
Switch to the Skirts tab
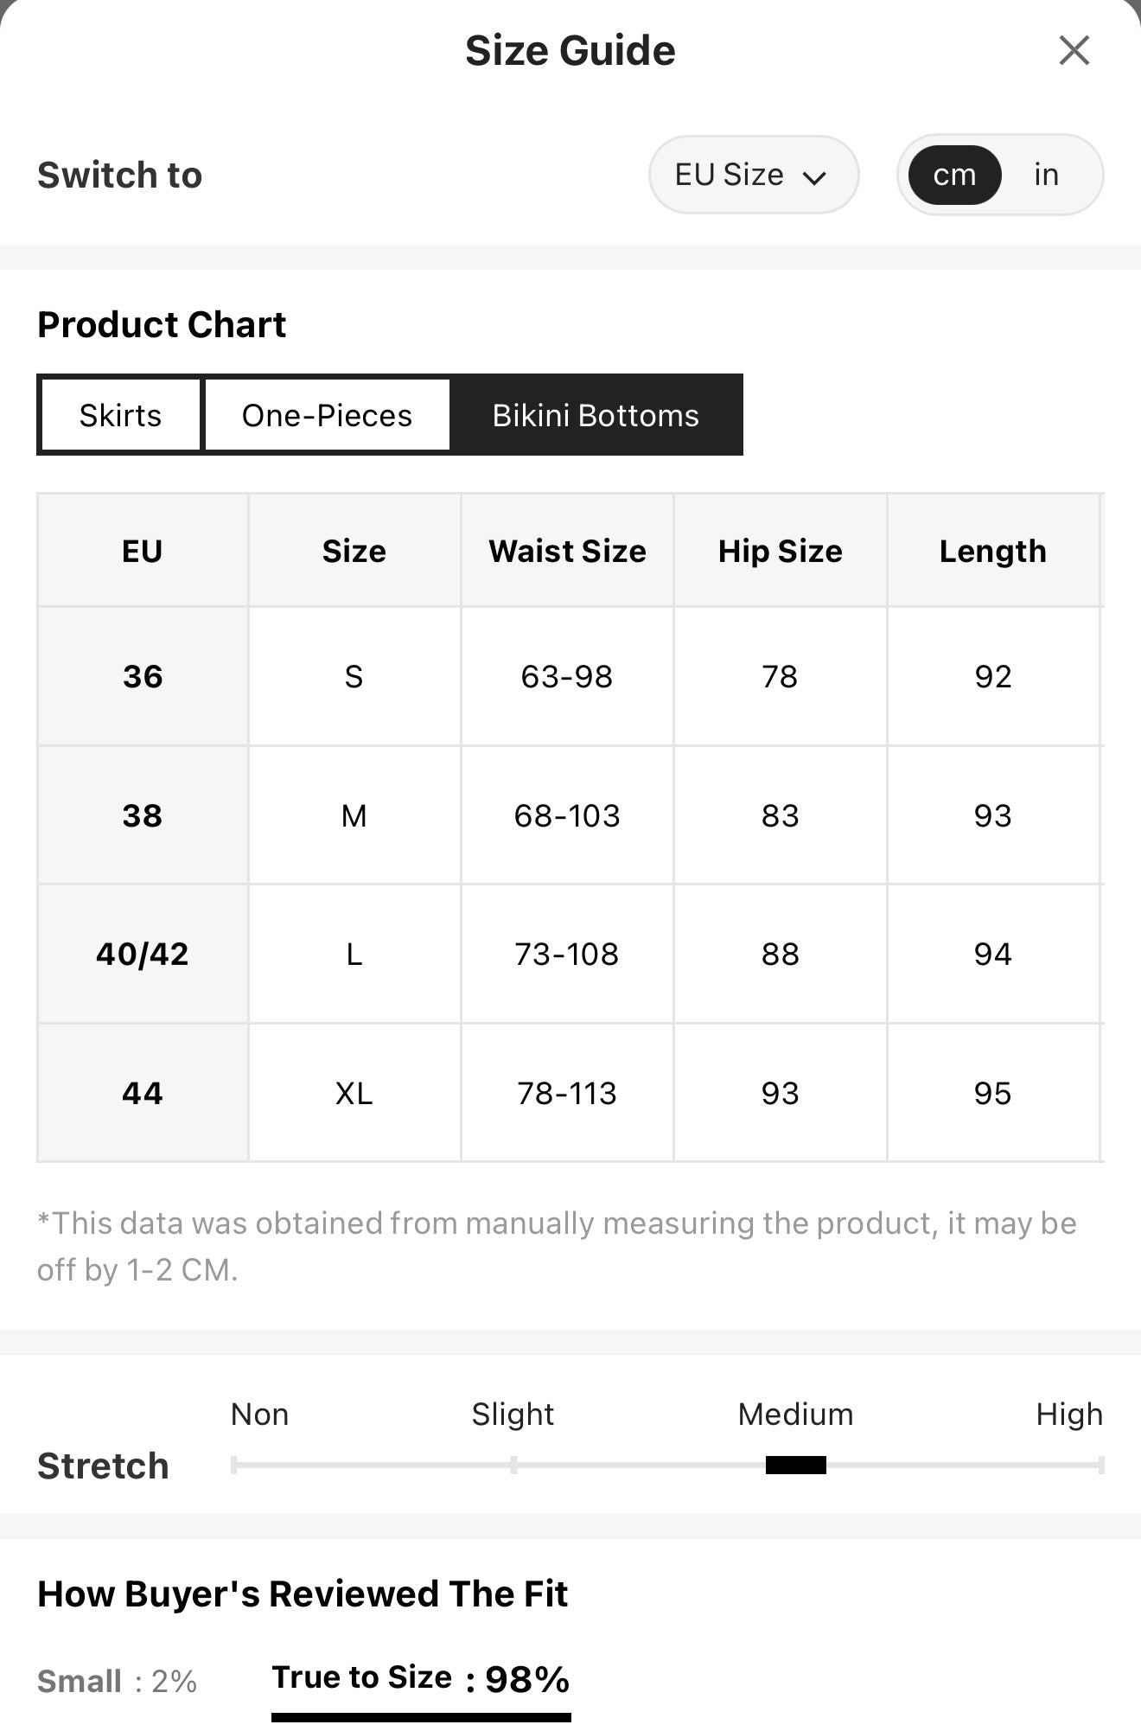coord(120,415)
